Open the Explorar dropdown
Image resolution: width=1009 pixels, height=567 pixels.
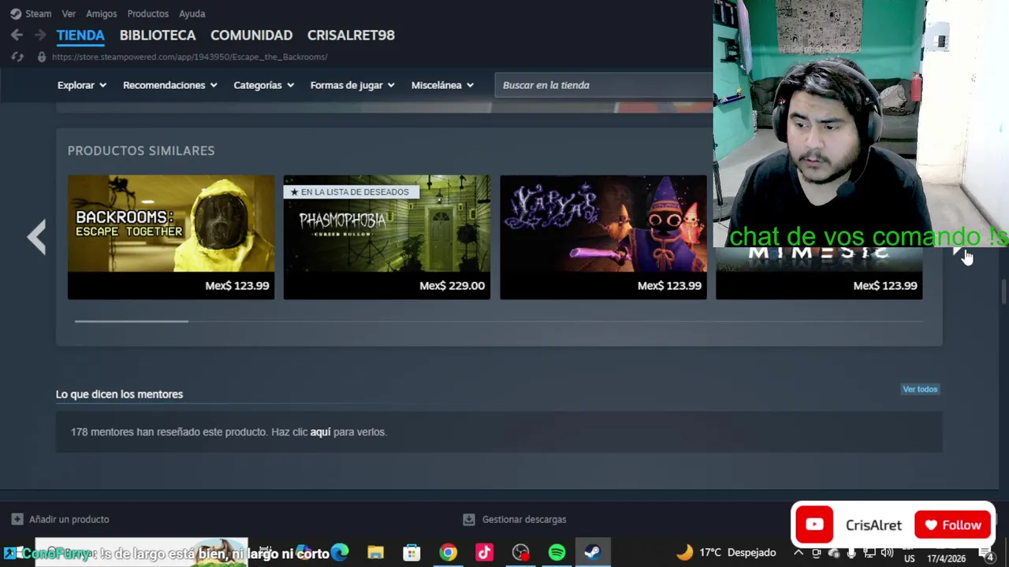(82, 85)
